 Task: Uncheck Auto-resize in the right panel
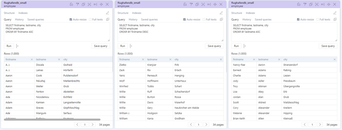coord(298,20)
